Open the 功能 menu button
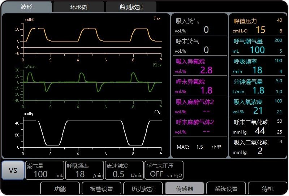Image resolution: width=289 pixels, height=196 pixels. (60, 189)
